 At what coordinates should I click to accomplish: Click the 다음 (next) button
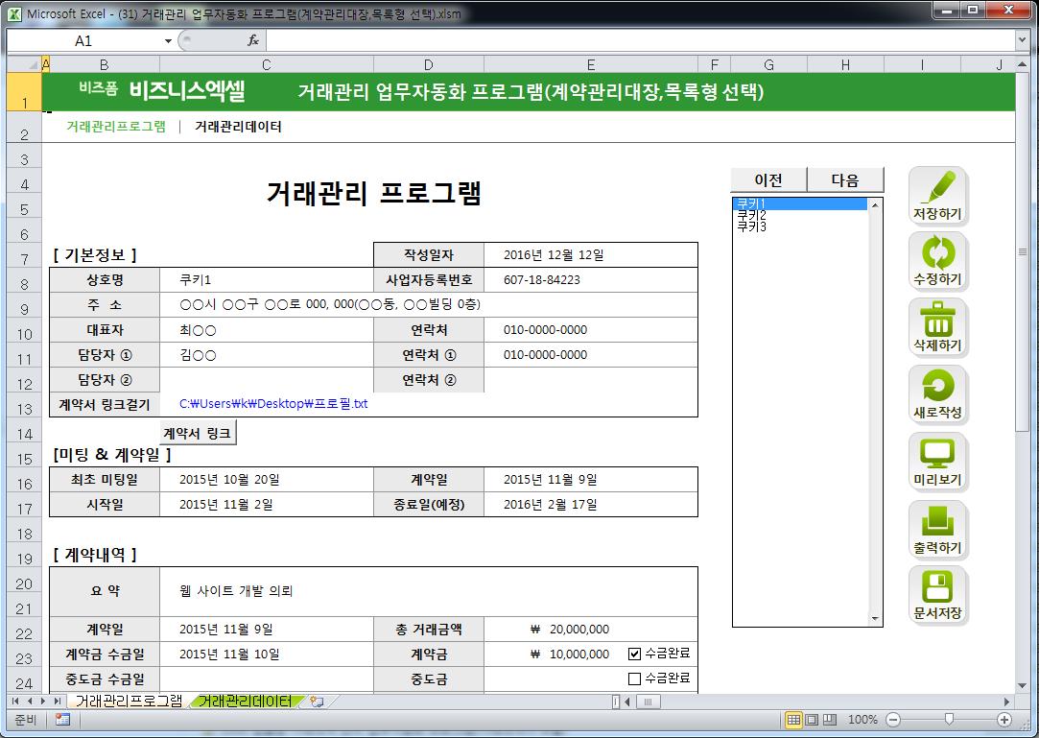click(x=844, y=180)
